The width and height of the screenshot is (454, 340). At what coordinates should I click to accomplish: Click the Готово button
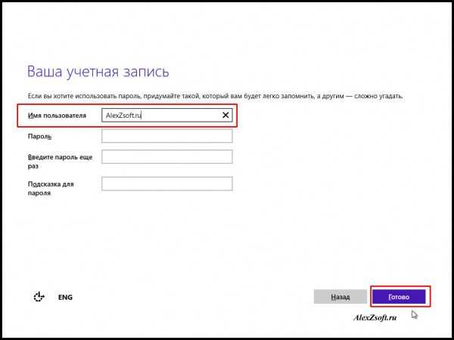pyautogui.click(x=398, y=297)
